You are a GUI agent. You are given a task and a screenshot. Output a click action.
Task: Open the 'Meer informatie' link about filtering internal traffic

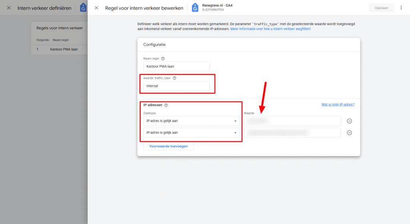click(x=270, y=29)
